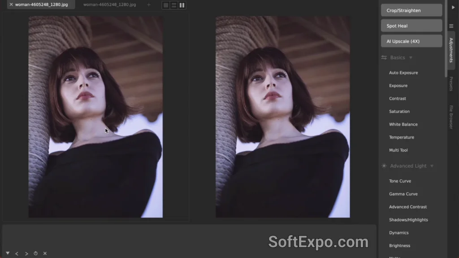
Task: Open the Presets side tab
Action: click(x=451, y=84)
